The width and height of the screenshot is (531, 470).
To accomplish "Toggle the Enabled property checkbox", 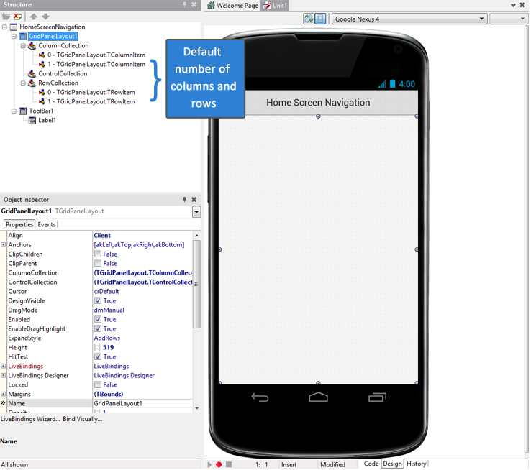I will coord(98,319).
